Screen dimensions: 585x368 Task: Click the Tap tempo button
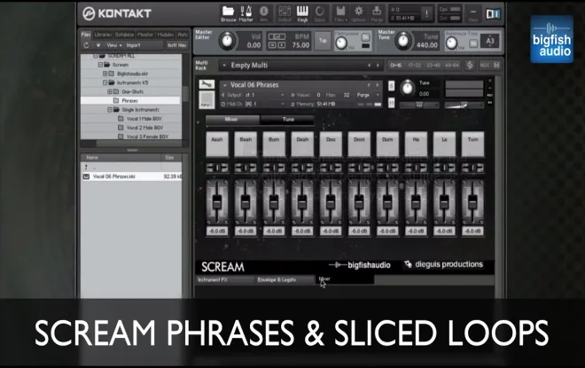(323, 40)
